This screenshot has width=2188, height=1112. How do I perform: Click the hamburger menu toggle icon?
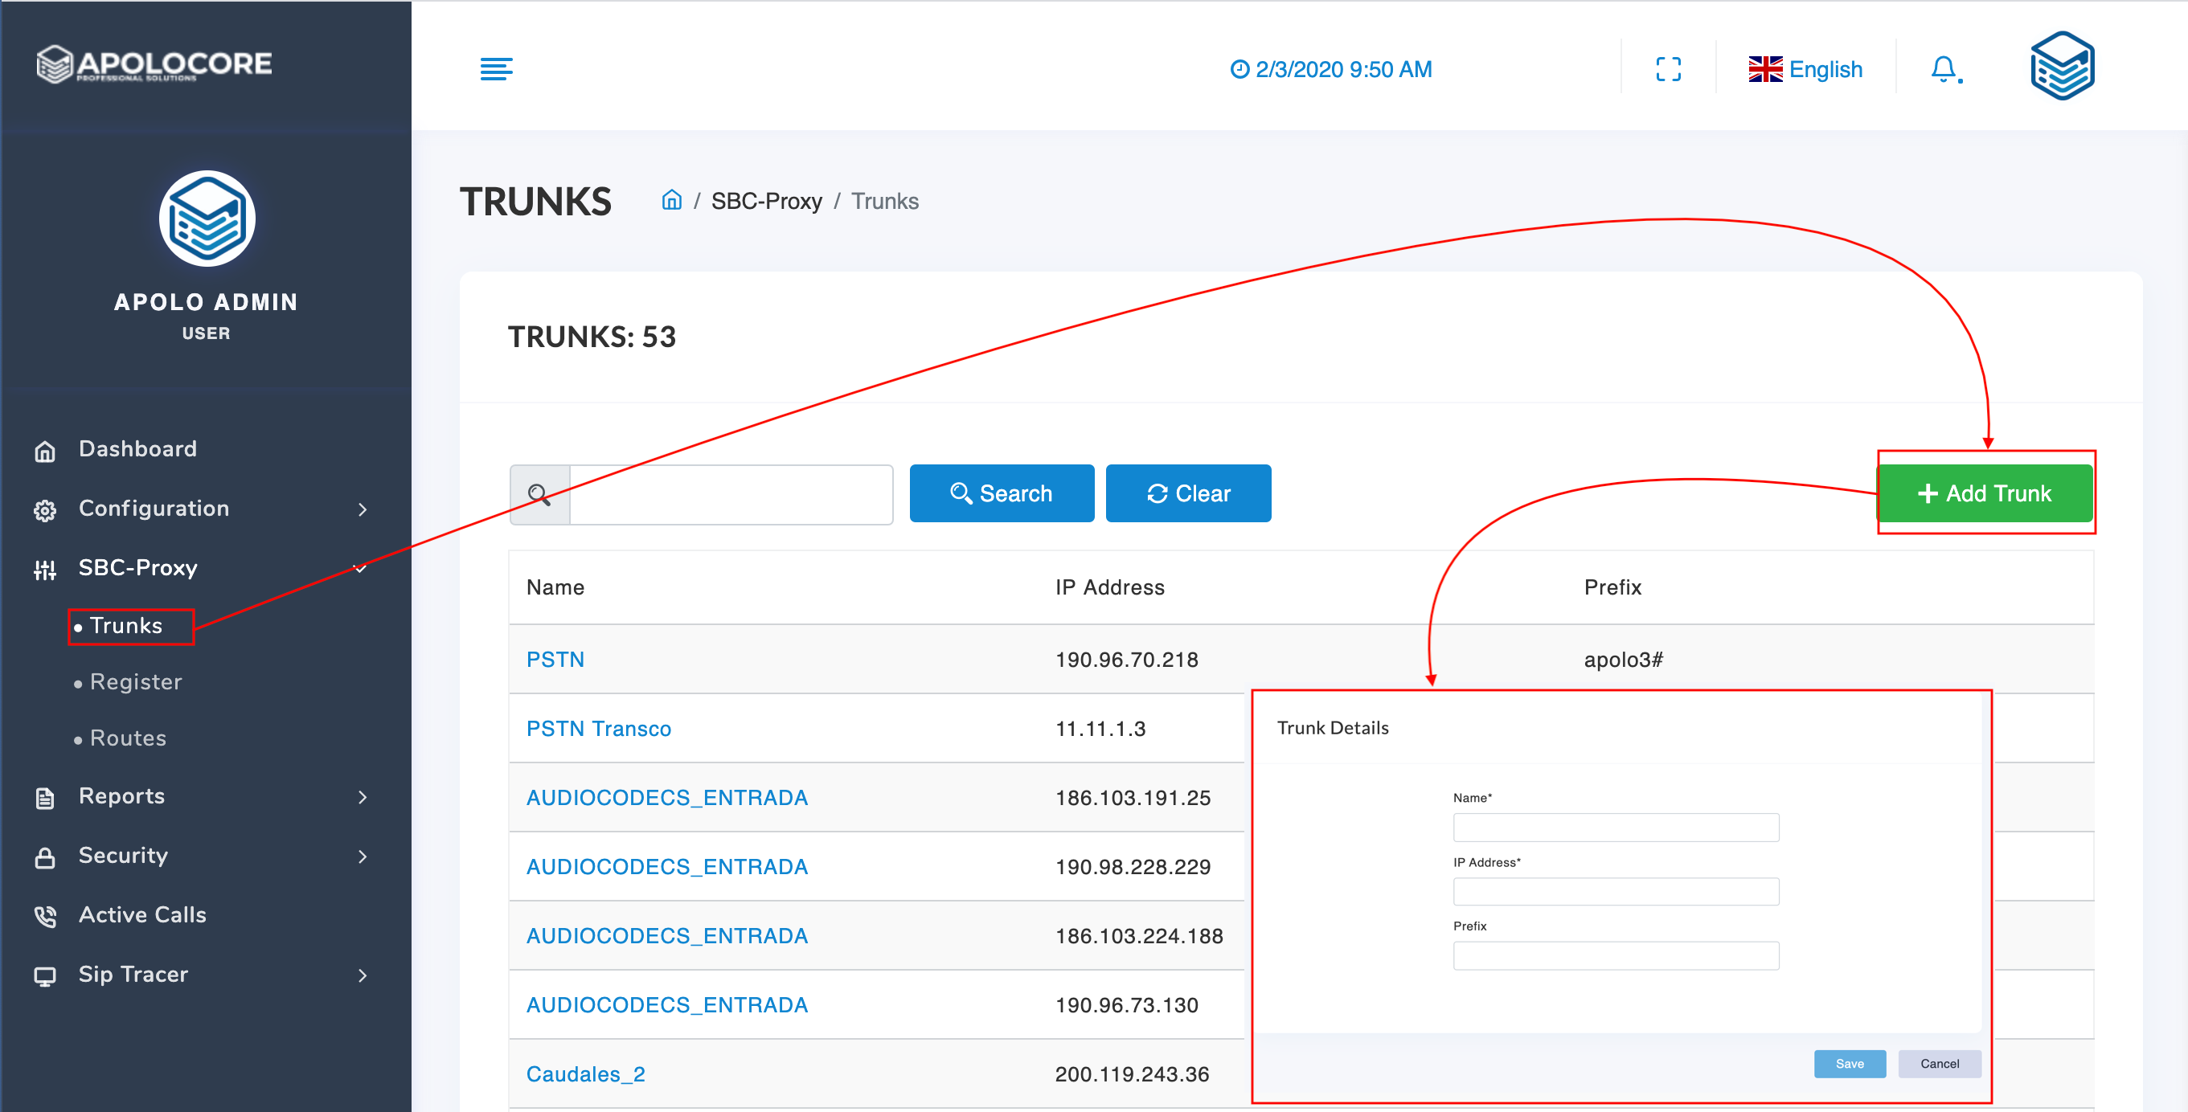click(496, 69)
